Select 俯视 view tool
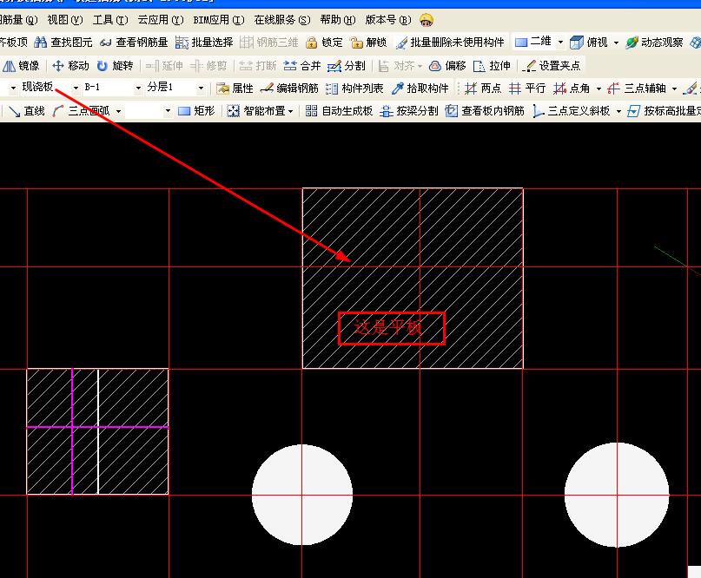The width and height of the screenshot is (701, 578). click(589, 43)
